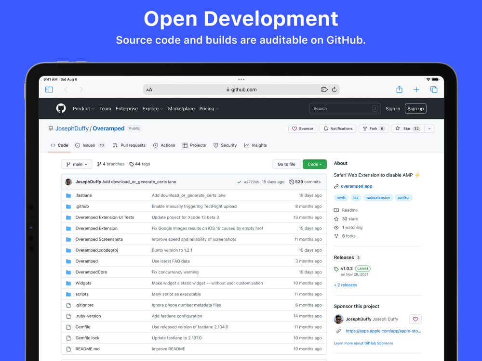This screenshot has height=361, width=482.
Task: Click the green commit status checkmark
Action: click(239, 182)
